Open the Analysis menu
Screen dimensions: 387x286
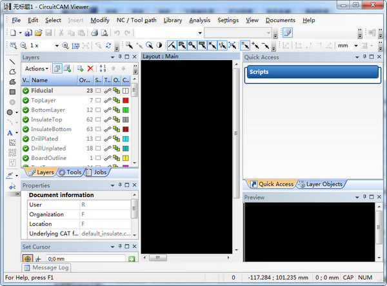(x=200, y=20)
